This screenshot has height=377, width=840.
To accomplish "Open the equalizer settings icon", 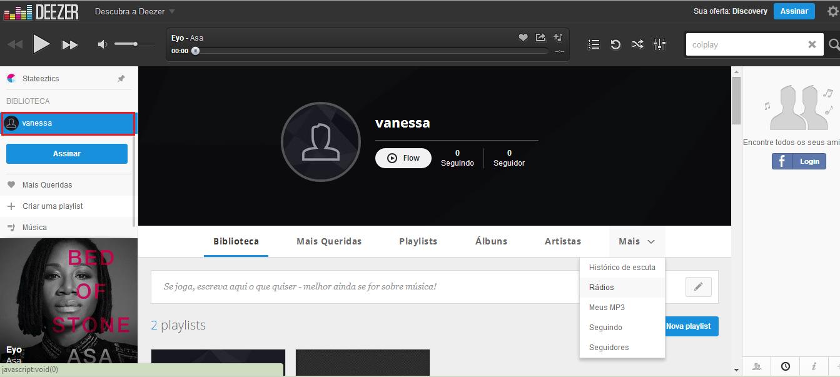I will tap(659, 44).
